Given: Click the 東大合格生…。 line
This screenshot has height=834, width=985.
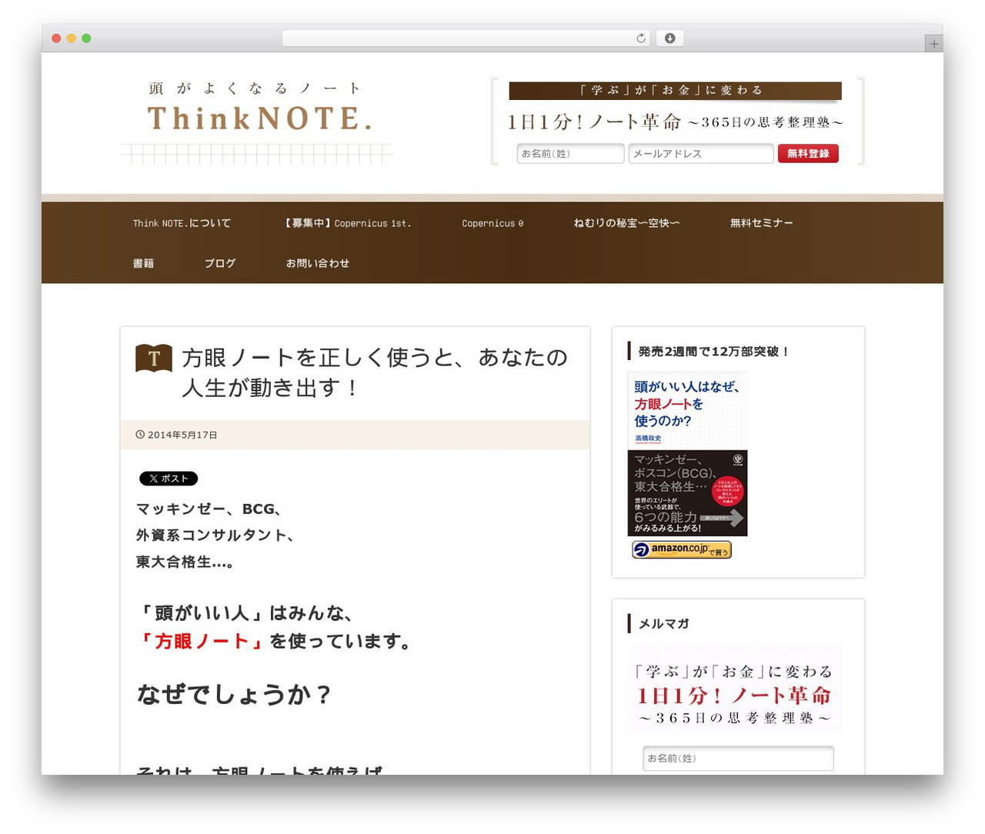Looking at the screenshot, I should coord(185,562).
